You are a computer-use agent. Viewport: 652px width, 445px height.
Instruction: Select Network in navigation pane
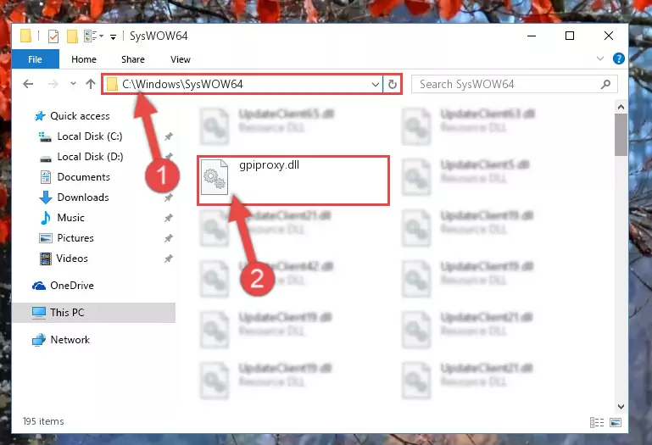[x=70, y=340]
